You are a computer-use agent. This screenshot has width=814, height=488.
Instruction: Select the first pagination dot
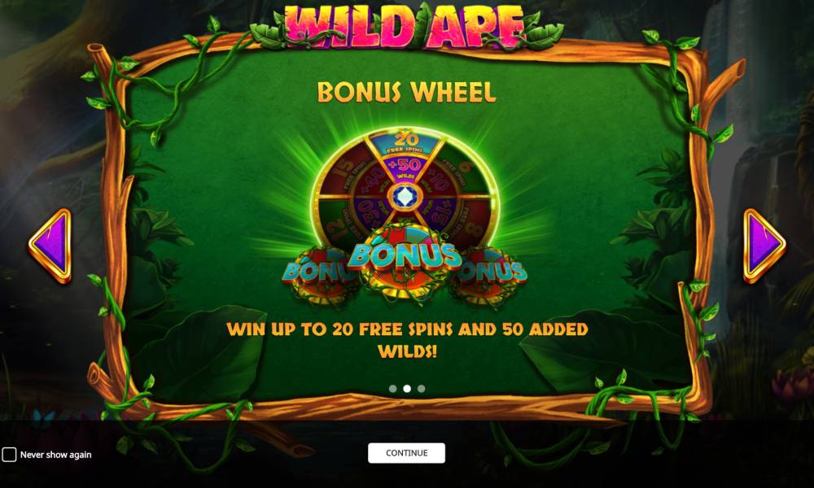pyautogui.click(x=392, y=389)
